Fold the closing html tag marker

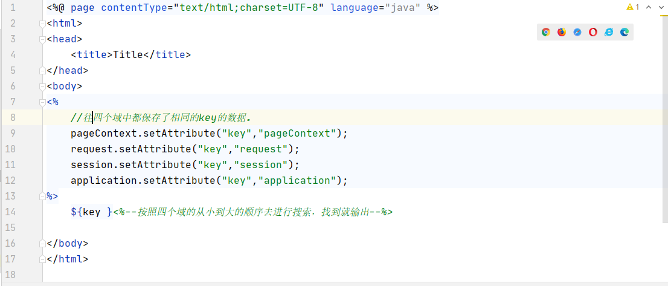(42, 259)
